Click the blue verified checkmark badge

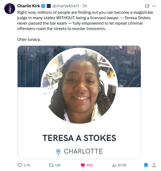click(43, 6)
